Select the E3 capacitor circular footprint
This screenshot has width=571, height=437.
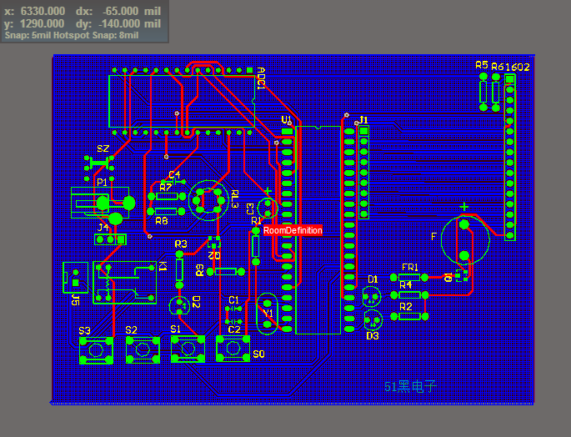(x=268, y=208)
